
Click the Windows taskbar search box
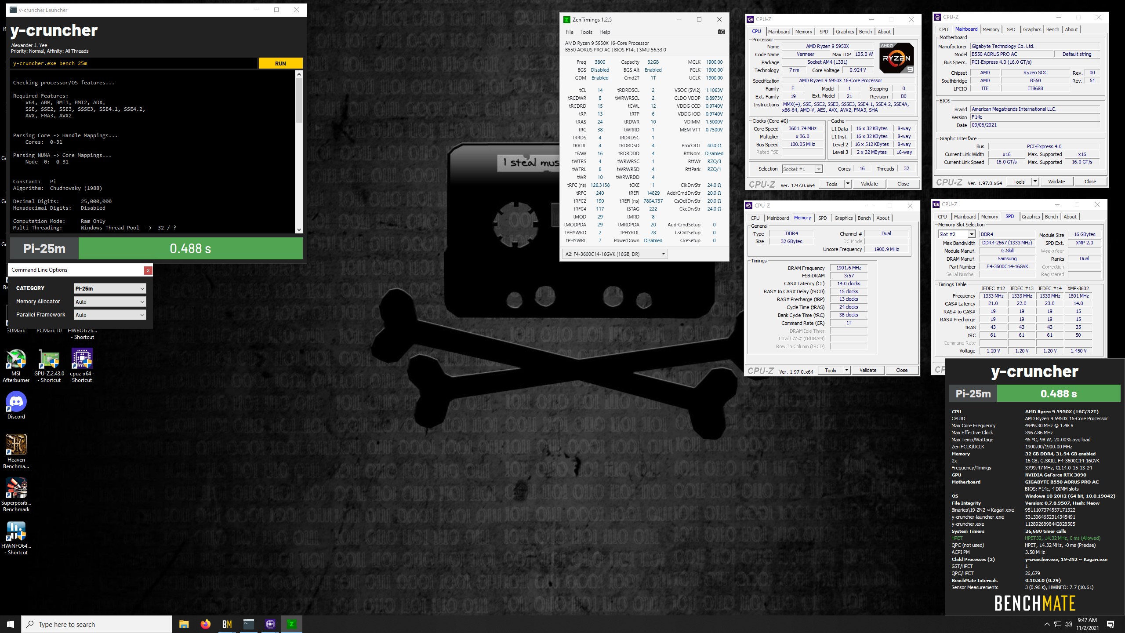97,624
